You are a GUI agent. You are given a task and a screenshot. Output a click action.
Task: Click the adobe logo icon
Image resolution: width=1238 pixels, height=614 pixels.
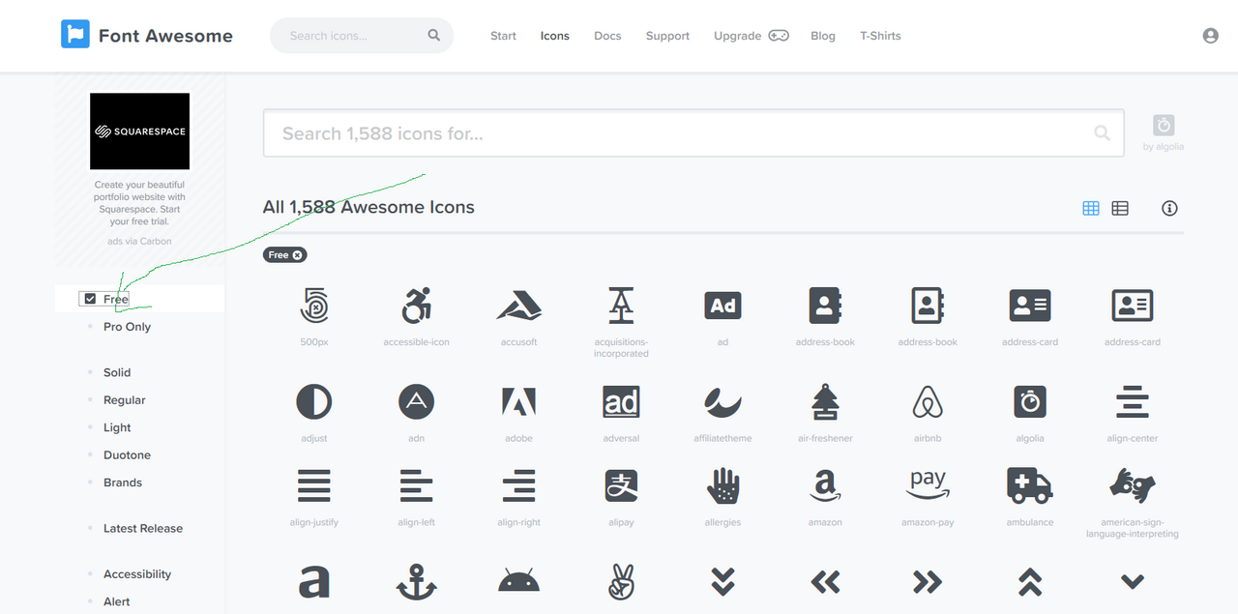tap(518, 402)
